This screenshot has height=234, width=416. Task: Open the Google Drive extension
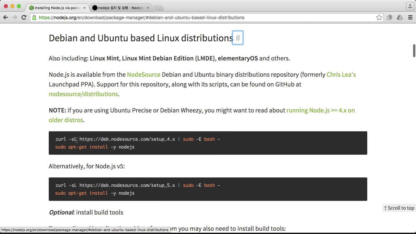[400, 18]
